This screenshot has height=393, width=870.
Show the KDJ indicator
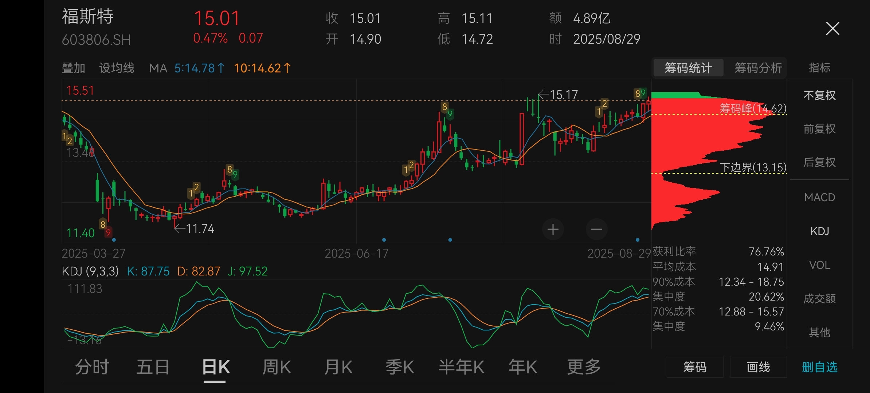(820, 231)
